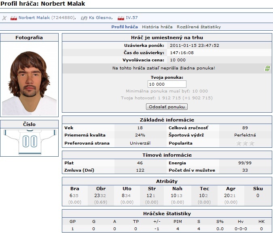Screen dimensions: 273x233
Task: Click the S% statistic value 0.0
Action: point(220,229)
